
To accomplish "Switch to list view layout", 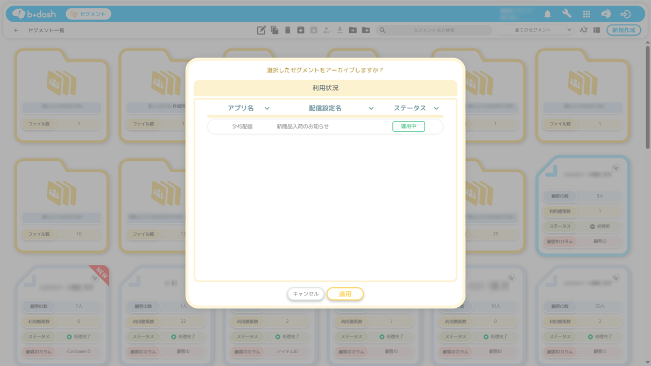I will pos(597,31).
